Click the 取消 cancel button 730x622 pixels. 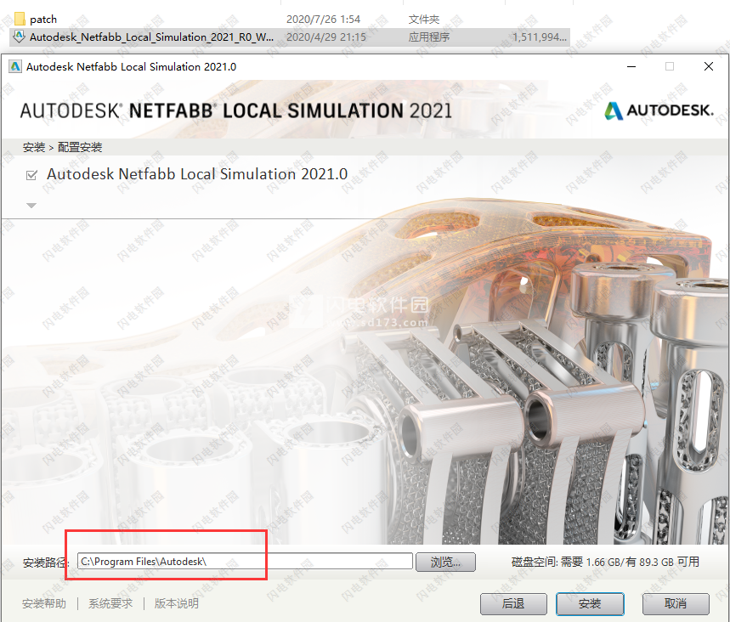coord(676,604)
